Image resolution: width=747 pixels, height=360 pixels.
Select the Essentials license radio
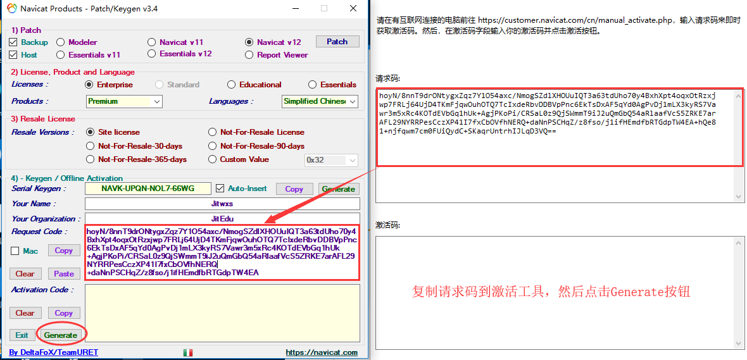point(312,85)
